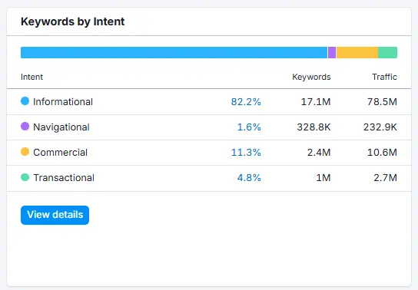The height and width of the screenshot is (290, 418).
Task: Open the Transactional 4.8% link
Action: tap(249, 177)
